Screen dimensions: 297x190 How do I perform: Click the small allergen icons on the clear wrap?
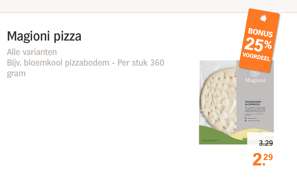[x=203, y=114]
